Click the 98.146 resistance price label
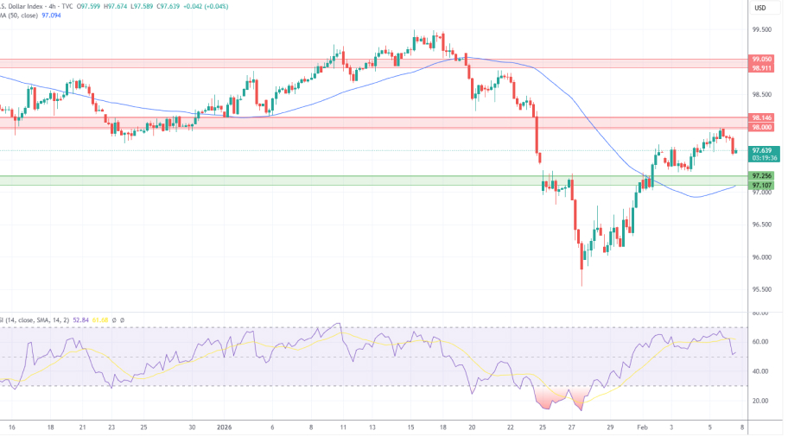Image resolution: width=788 pixels, height=443 pixels. click(x=762, y=117)
